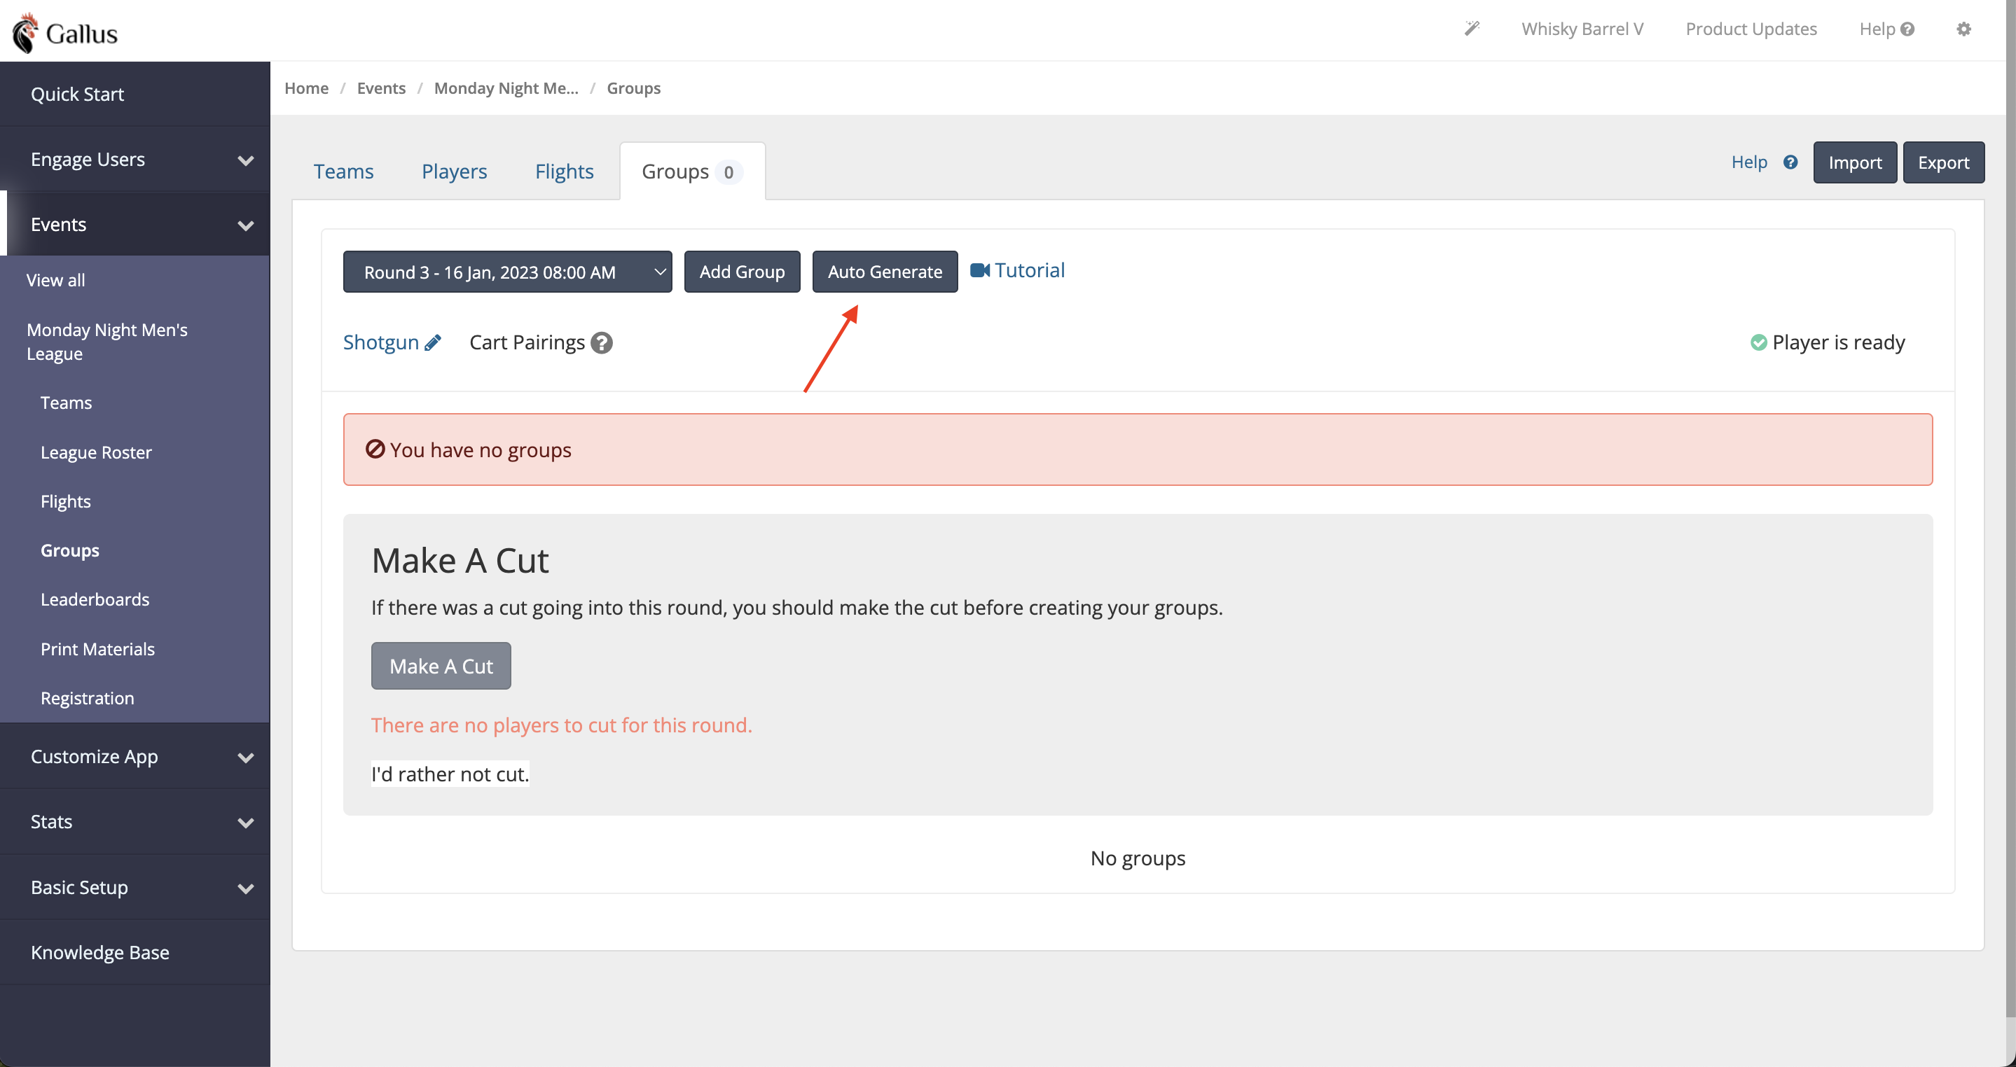Open Registration in the sidebar
This screenshot has width=2016, height=1067.
click(87, 698)
